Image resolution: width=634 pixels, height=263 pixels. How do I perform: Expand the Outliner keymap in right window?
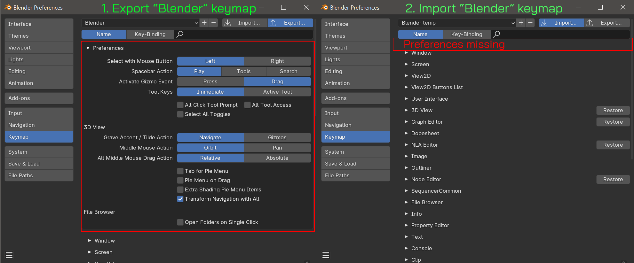(x=407, y=168)
